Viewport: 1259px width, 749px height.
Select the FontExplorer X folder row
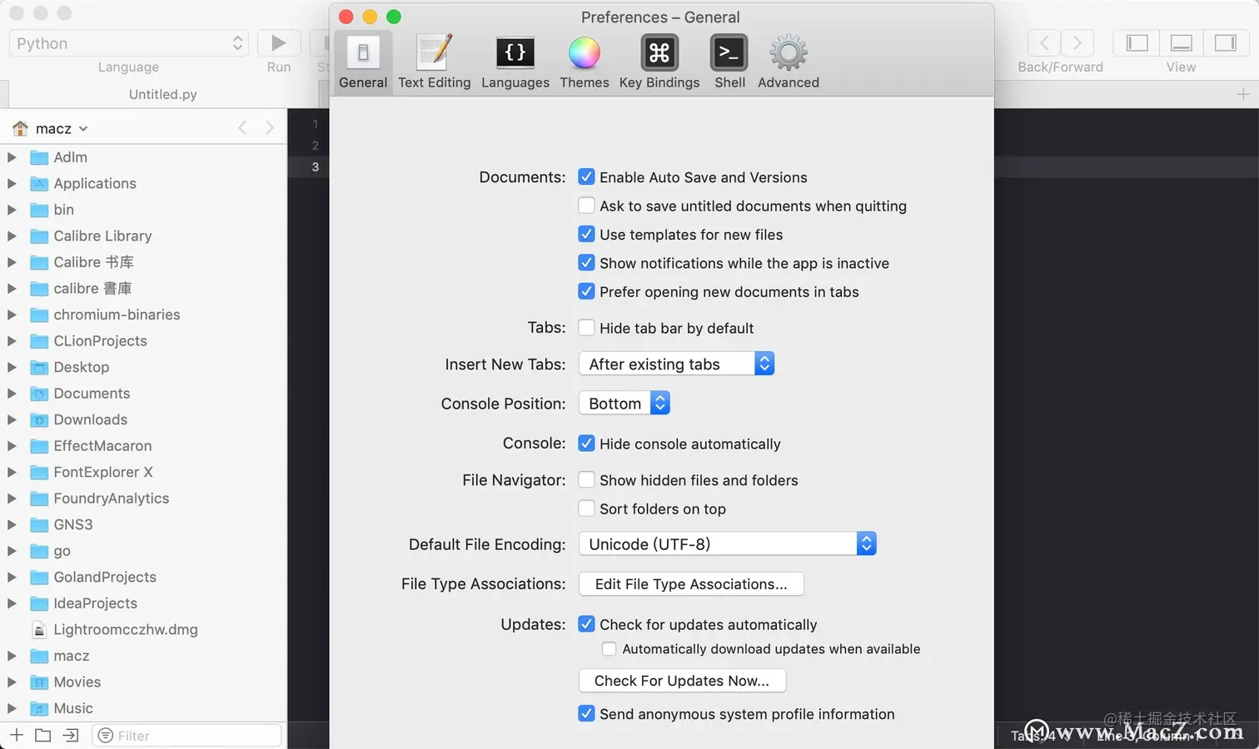pyautogui.click(x=143, y=472)
